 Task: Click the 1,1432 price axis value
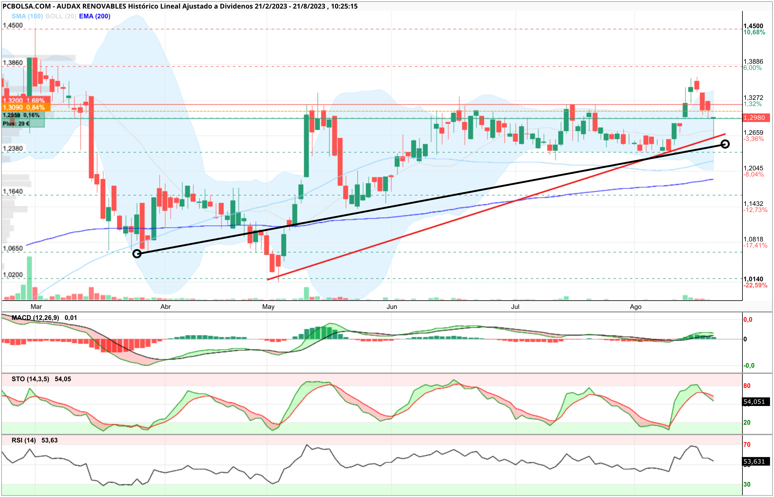click(x=753, y=204)
